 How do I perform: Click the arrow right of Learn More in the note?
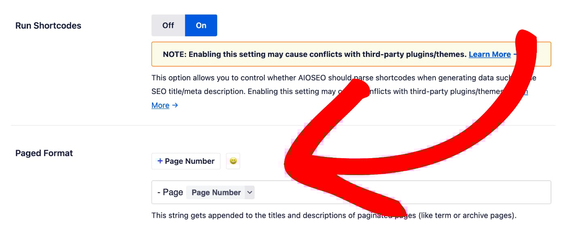pyautogui.click(x=515, y=54)
